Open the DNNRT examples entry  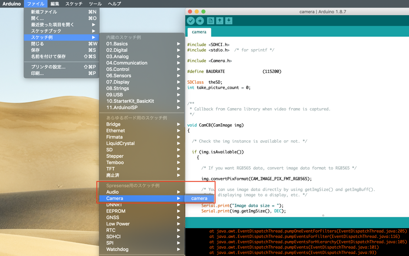coord(142,205)
